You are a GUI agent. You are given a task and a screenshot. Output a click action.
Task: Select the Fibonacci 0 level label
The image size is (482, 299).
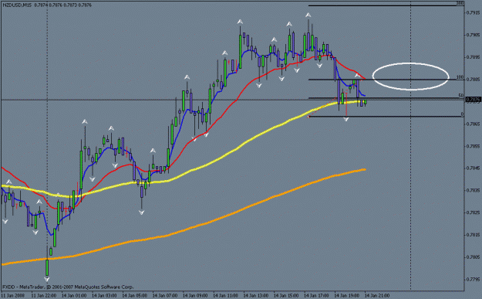tap(462, 114)
